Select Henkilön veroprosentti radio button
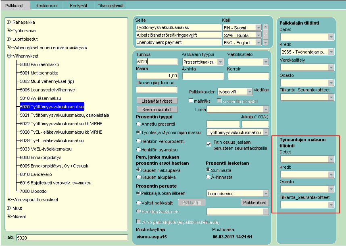Screen dimensions: 346x246 [x=138, y=141]
